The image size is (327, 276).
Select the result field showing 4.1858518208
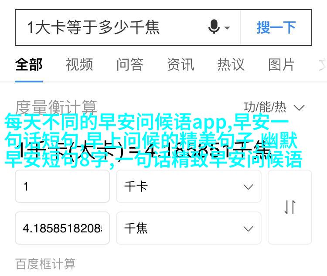(62, 228)
